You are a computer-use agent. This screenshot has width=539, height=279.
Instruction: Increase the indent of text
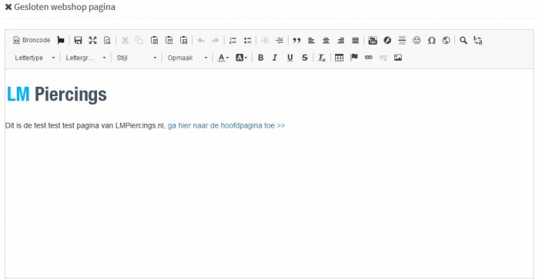click(280, 41)
